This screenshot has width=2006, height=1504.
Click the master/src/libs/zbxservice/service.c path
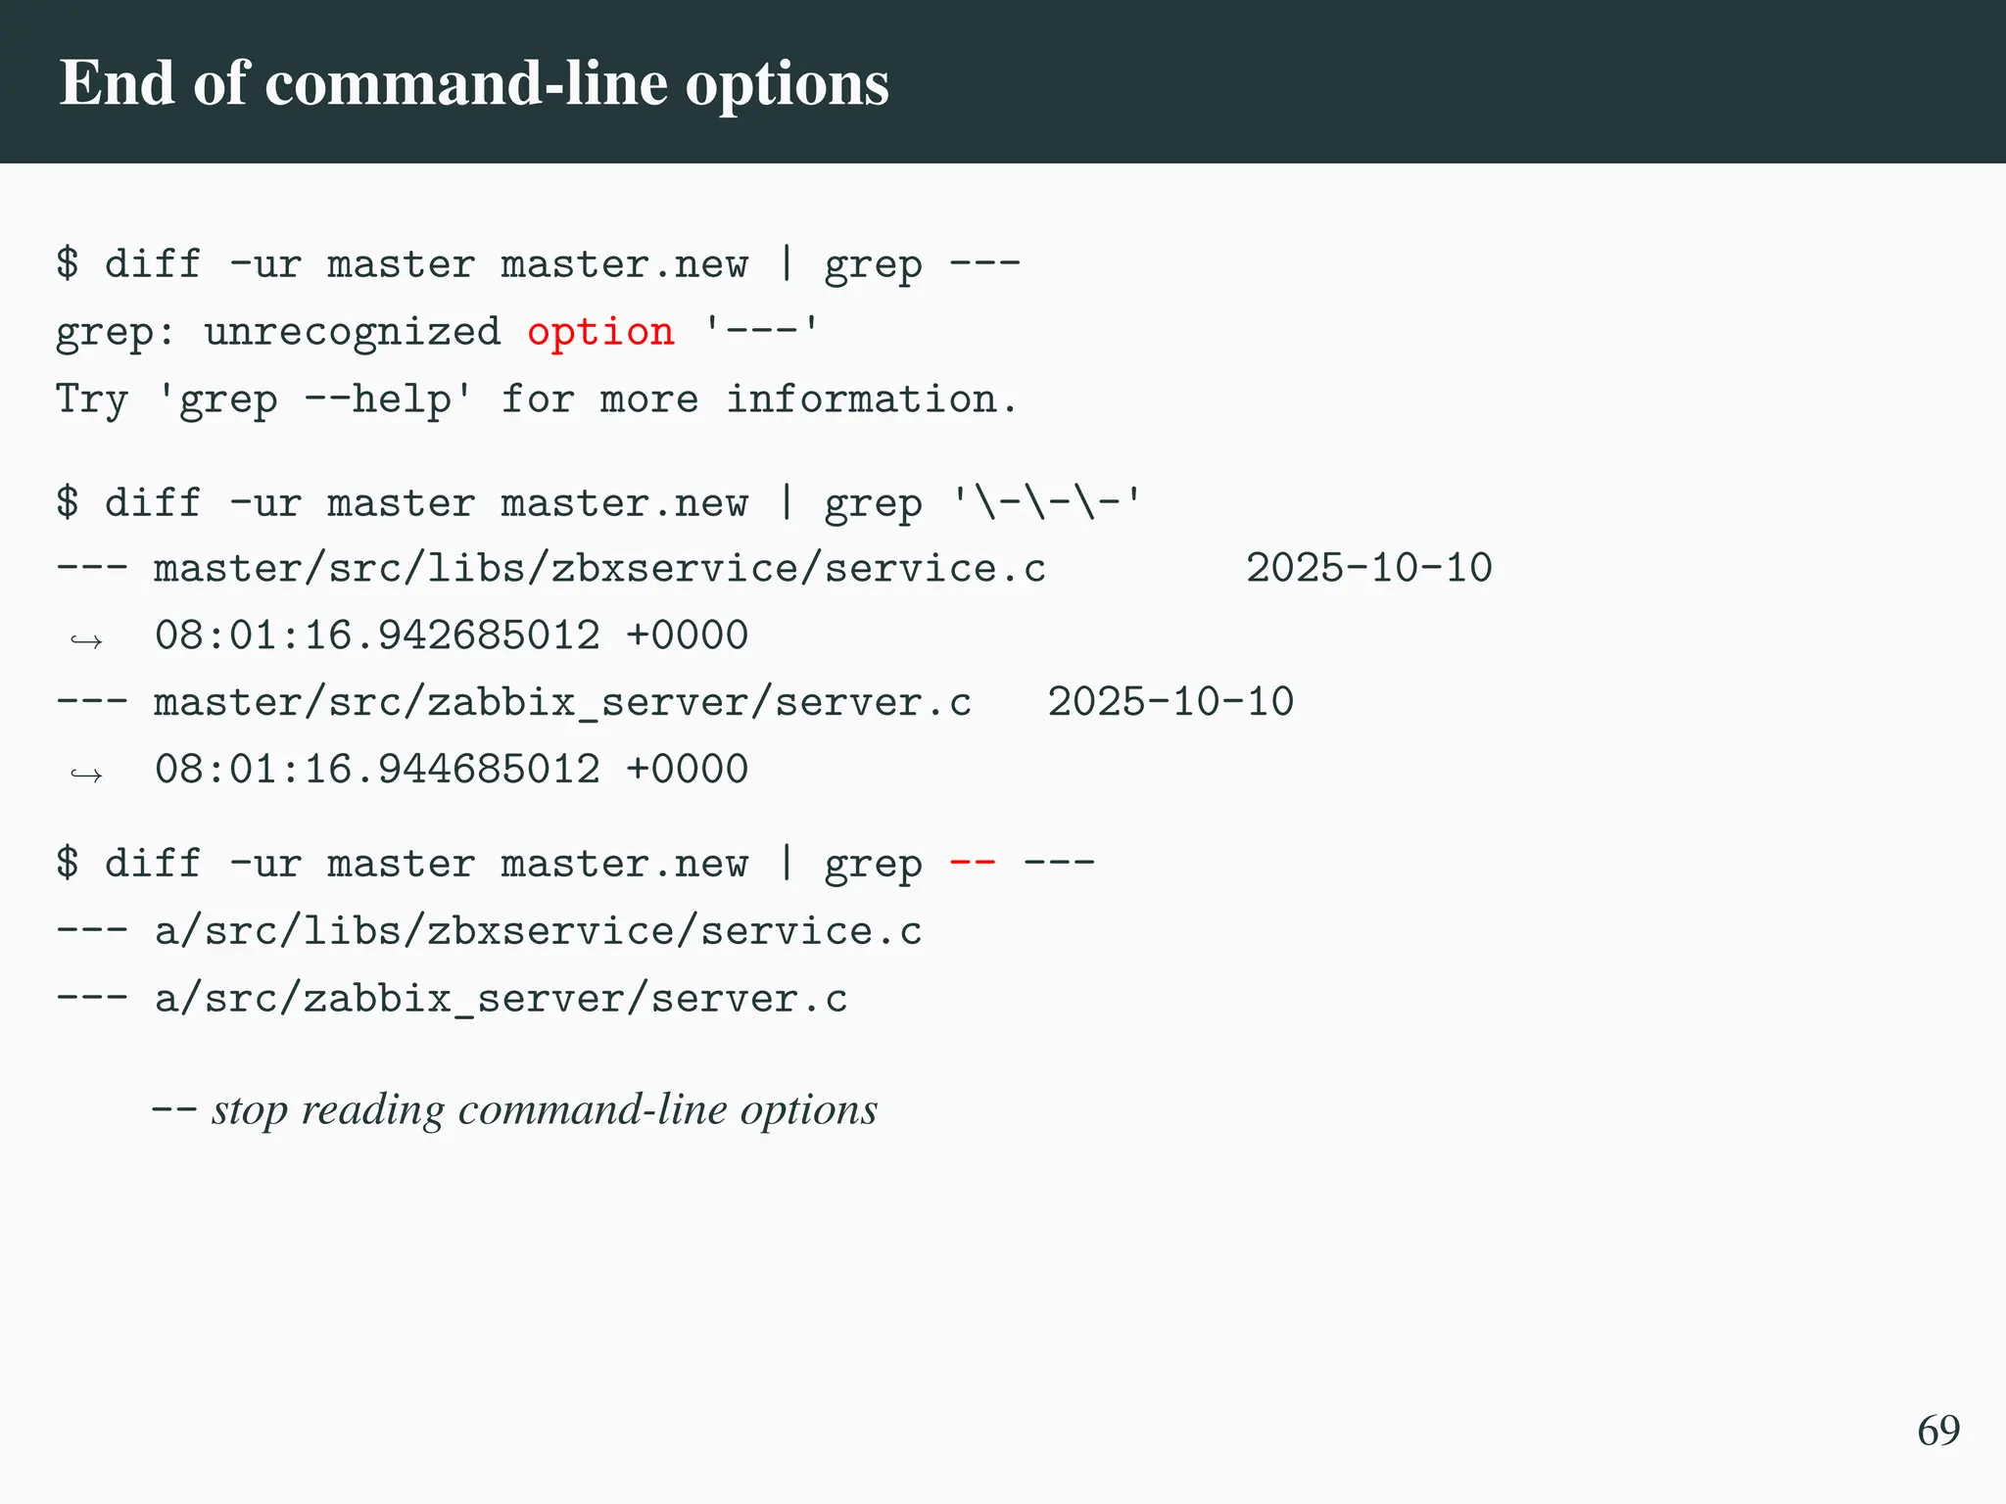pos(599,569)
